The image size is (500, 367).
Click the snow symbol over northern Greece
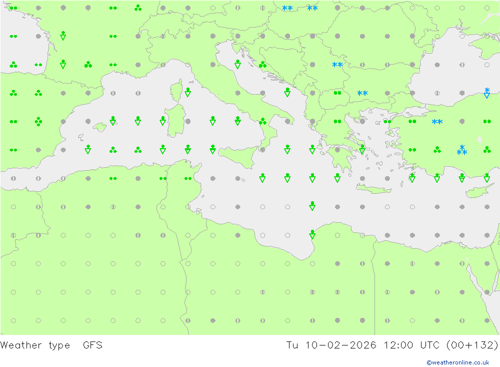[x=362, y=94]
